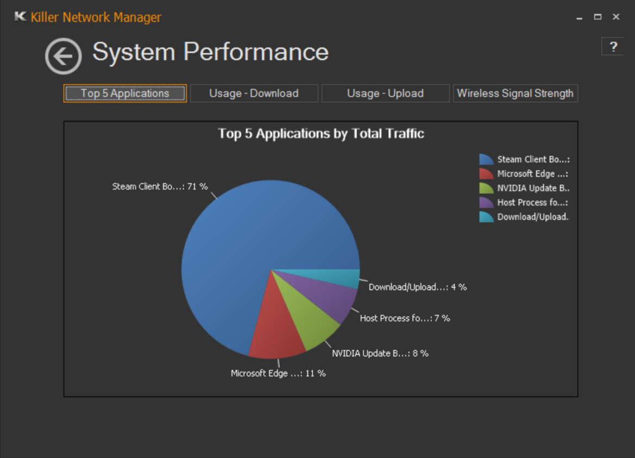
Task: Click the back arrow icon
Action: click(63, 56)
